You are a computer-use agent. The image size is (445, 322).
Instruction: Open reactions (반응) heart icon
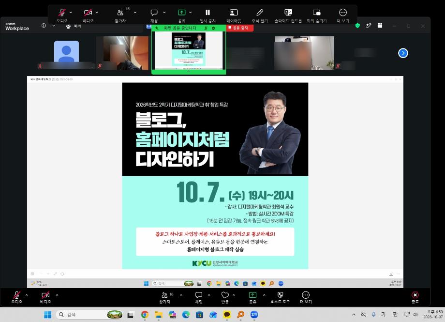[x=225, y=297]
